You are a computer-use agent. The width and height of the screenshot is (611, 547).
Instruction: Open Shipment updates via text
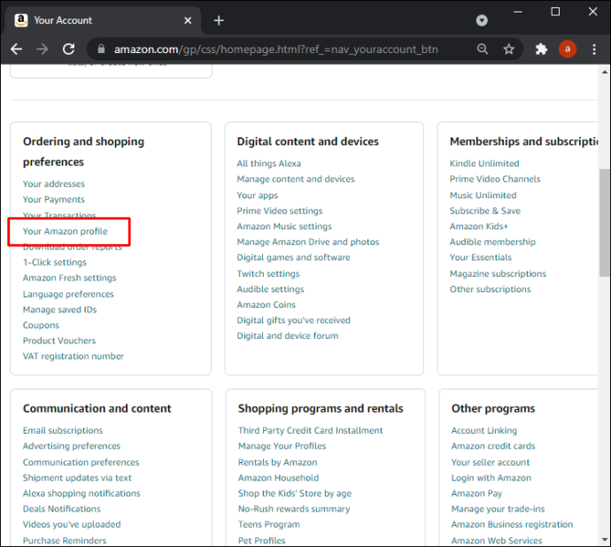pos(77,478)
